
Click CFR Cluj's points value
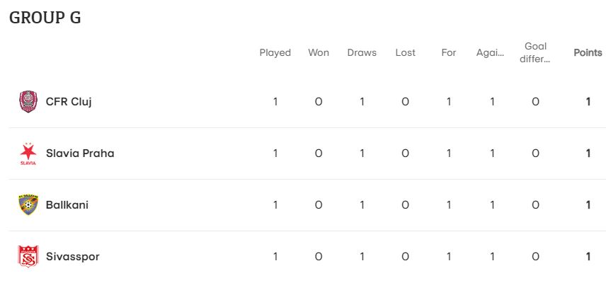pos(588,102)
